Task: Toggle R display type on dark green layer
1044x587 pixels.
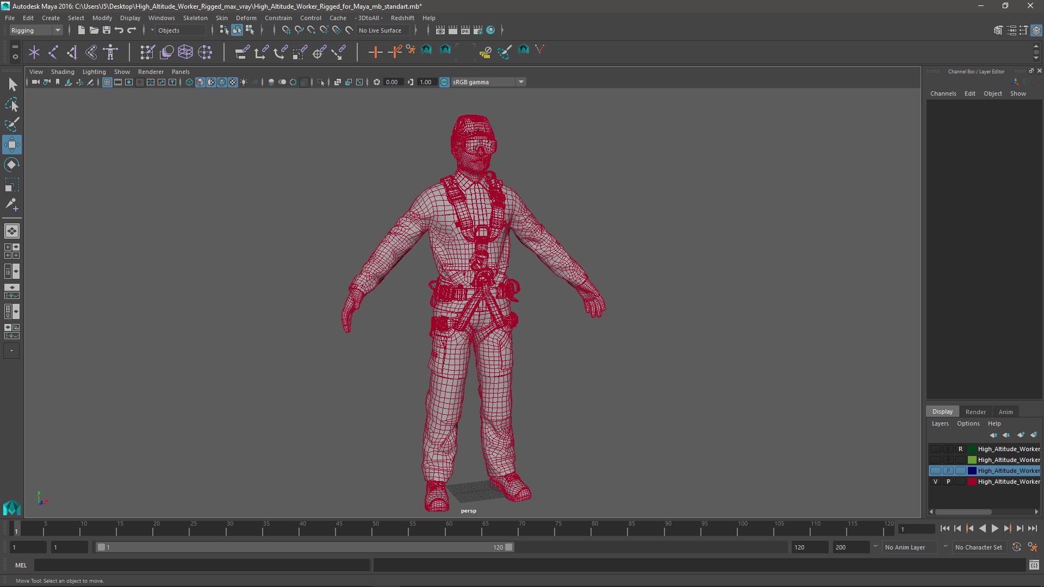Action: point(960,449)
